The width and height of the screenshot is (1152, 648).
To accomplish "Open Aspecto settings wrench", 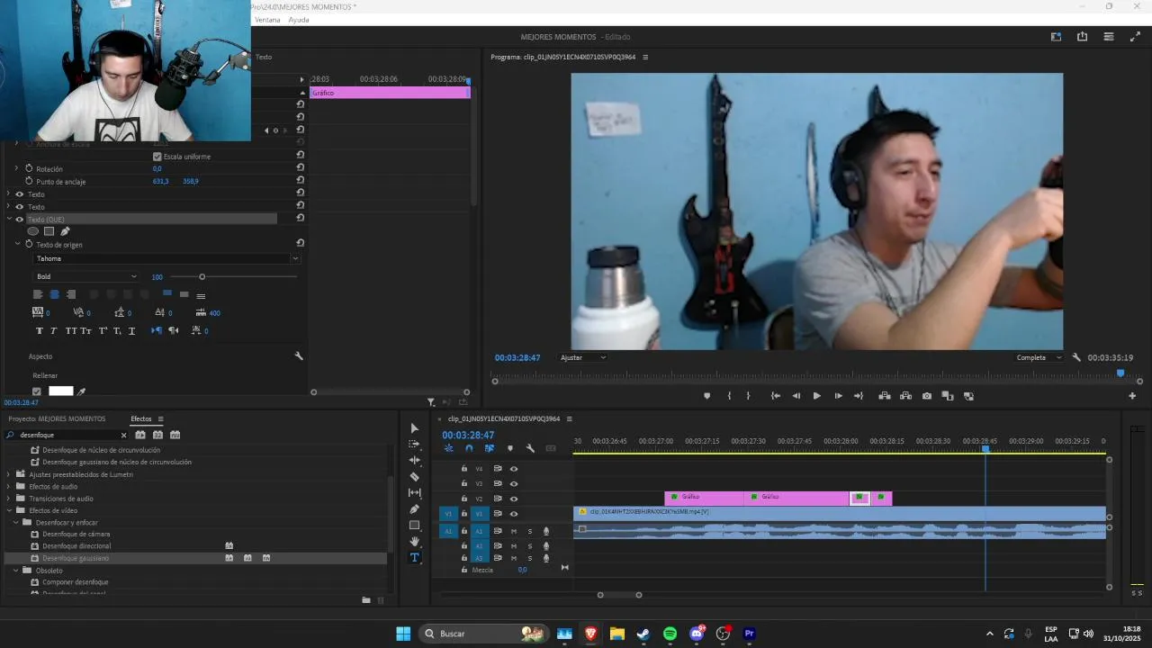I will pos(299,356).
